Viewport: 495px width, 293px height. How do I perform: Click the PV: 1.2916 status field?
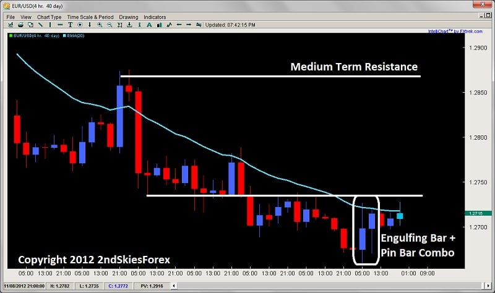[x=152, y=286]
